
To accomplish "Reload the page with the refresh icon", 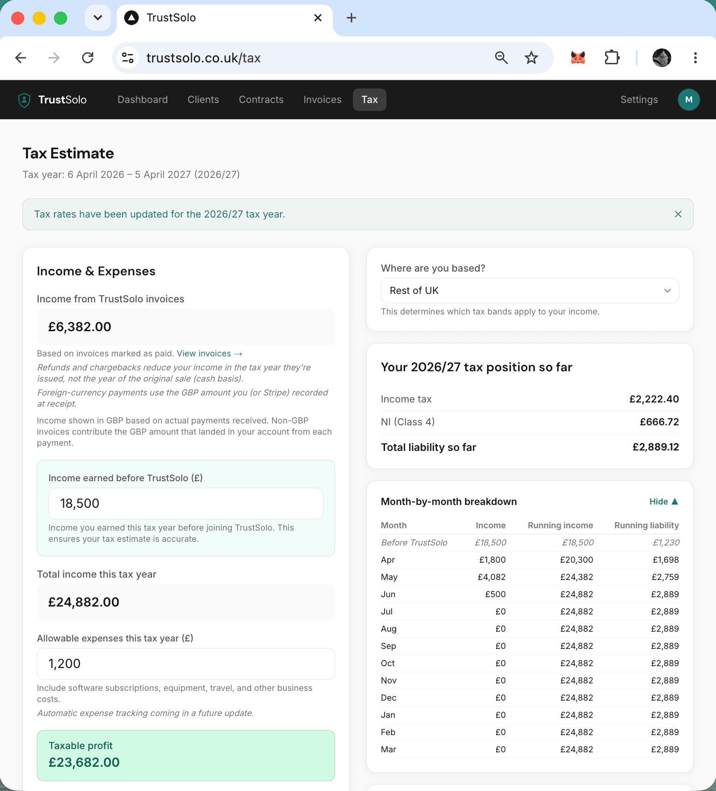I will pos(88,58).
